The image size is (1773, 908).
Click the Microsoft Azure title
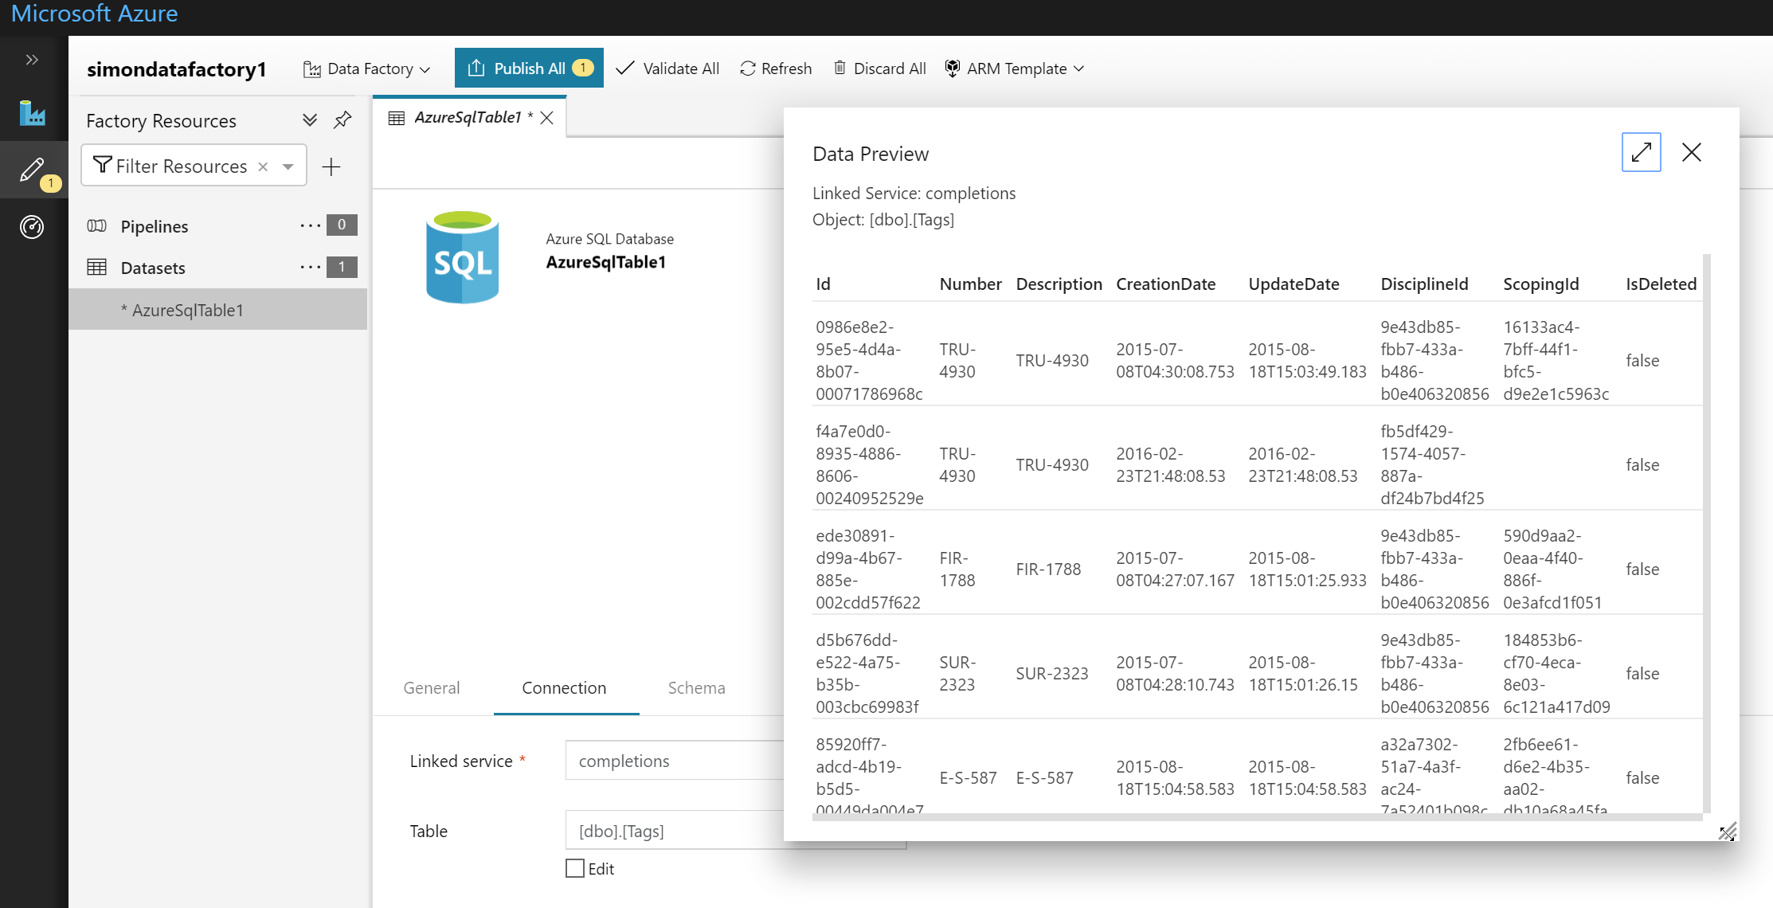point(94,13)
